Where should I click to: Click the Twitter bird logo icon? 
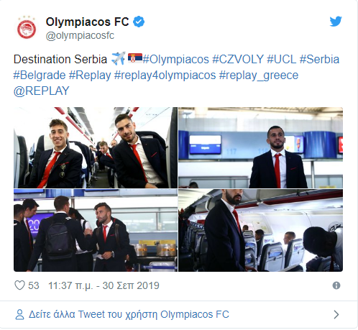pos(336,22)
